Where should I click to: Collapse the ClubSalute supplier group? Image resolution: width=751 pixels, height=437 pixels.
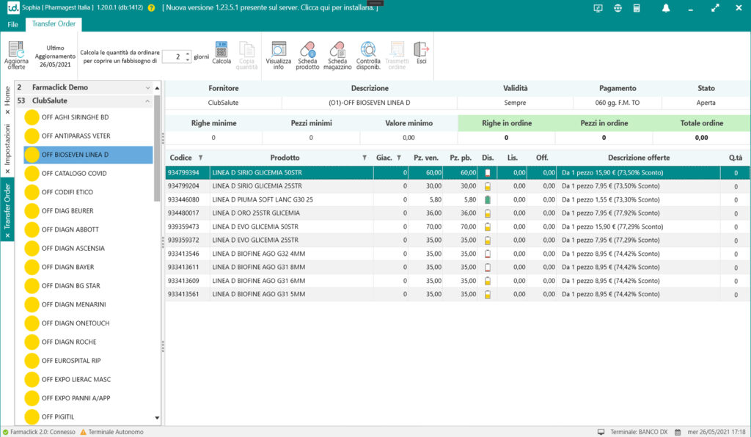pyautogui.click(x=148, y=100)
